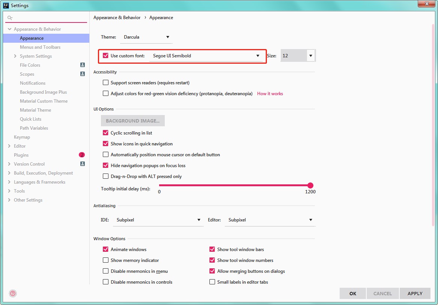Enable red-green vision deficiency adjustment
Viewport: 438px width, 305px height.
pyautogui.click(x=105, y=93)
